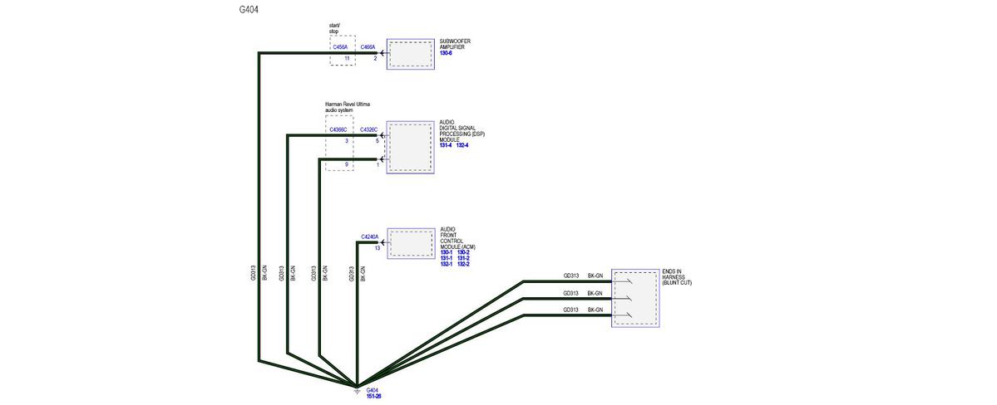Click pin number 9 on C4366C

pyautogui.click(x=347, y=165)
